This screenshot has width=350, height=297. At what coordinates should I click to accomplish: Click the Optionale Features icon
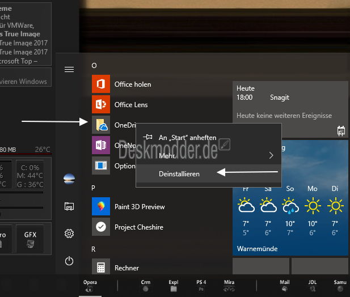point(101,166)
